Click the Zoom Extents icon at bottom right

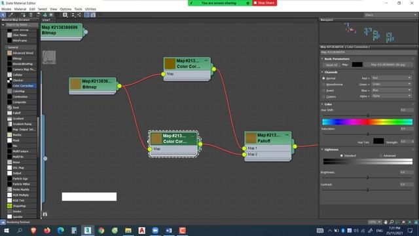tap(403, 222)
